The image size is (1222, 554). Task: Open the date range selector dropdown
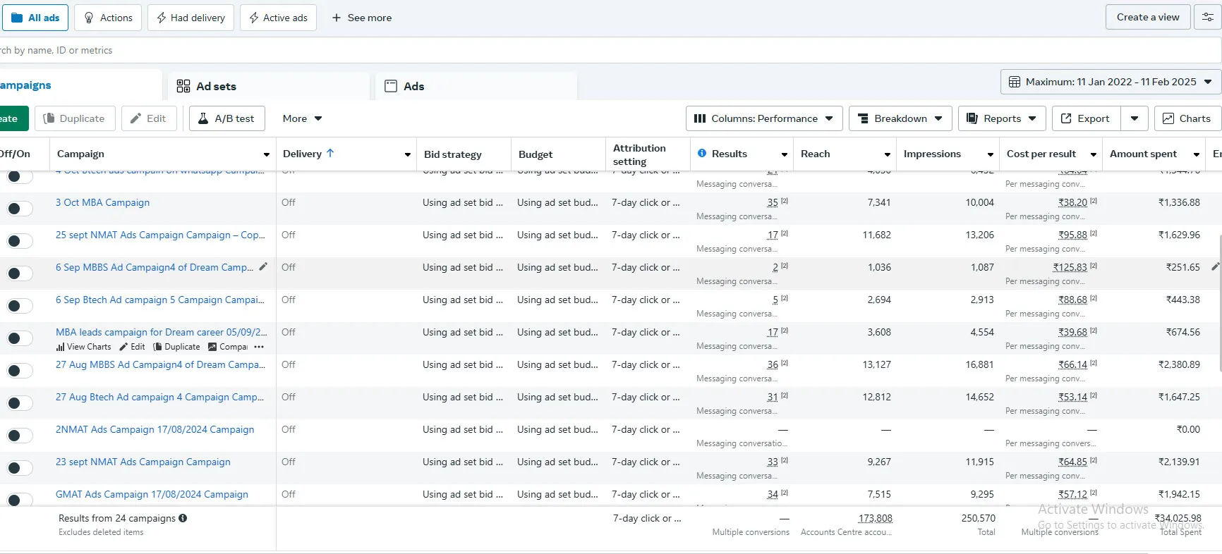pos(1111,82)
